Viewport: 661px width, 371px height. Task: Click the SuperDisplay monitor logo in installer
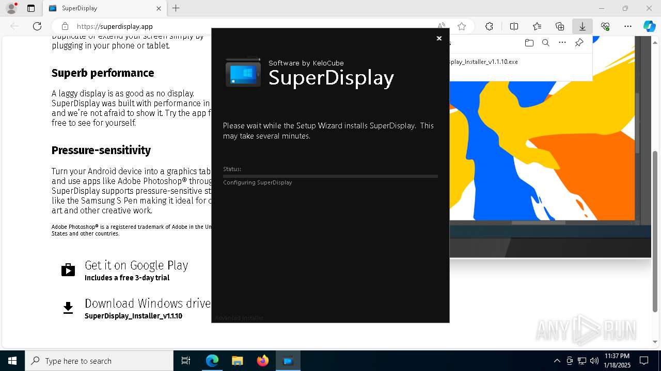(x=243, y=73)
